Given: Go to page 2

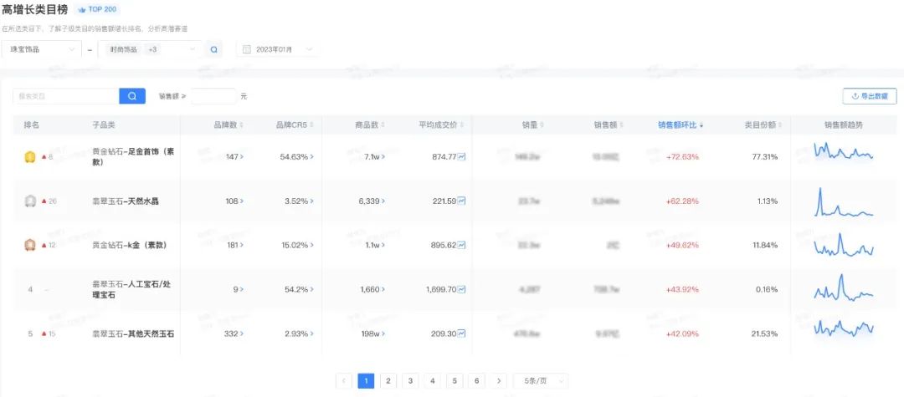Looking at the screenshot, I should point(388,381).
